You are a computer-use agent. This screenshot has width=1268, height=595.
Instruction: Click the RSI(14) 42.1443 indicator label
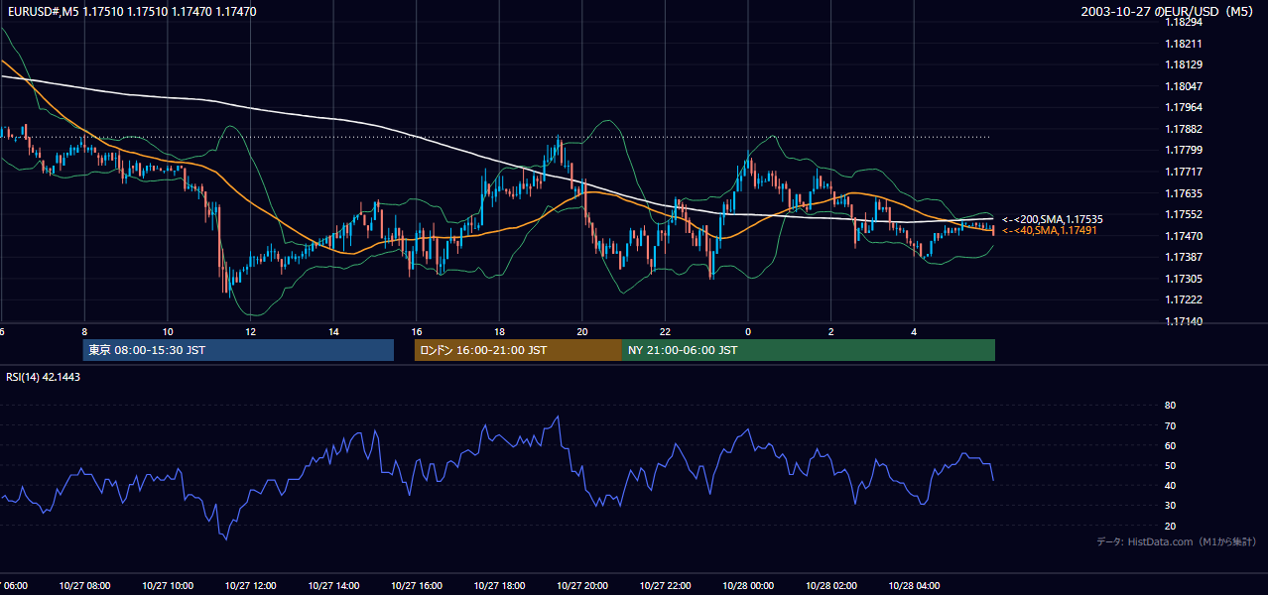(44, 377)
